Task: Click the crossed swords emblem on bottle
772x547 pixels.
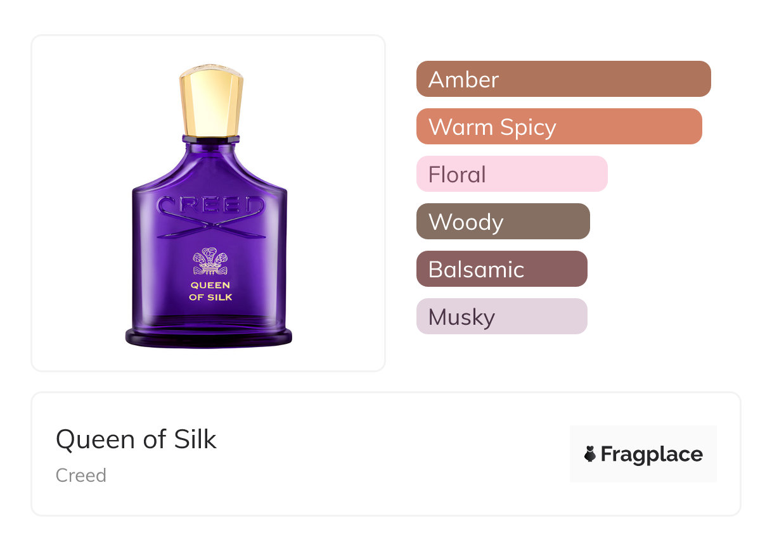Action: coord(210,227)
